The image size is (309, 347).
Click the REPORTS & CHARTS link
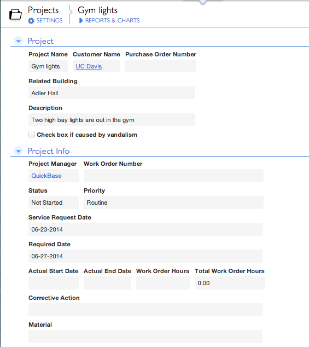click(x=112, y=21)
